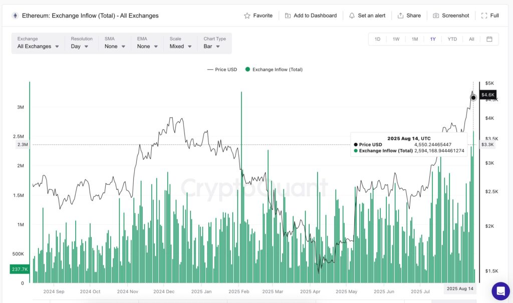Viewport: 513px width, 303px height.
Task: Open the chat support bubble
Action: (500, 290)
